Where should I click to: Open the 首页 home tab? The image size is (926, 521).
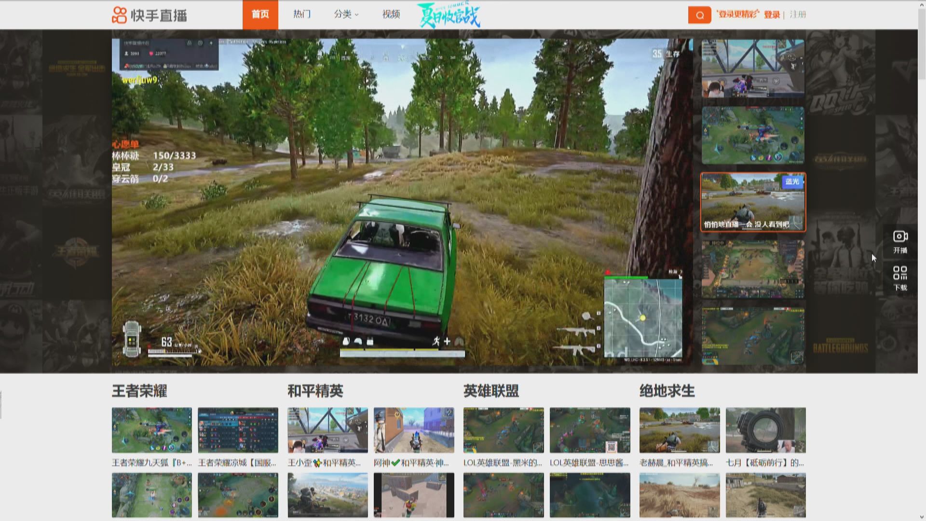(260, 14)
